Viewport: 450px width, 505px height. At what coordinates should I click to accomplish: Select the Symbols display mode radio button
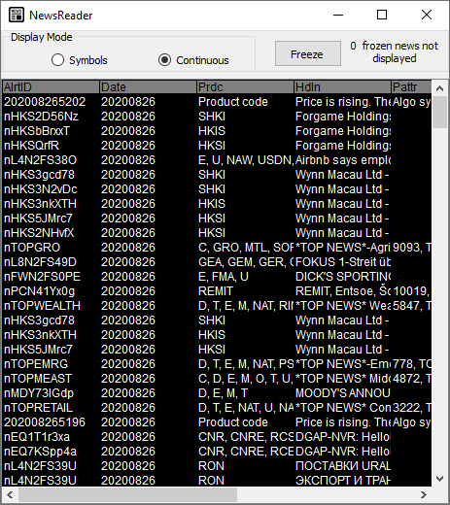tap(57, 60)
